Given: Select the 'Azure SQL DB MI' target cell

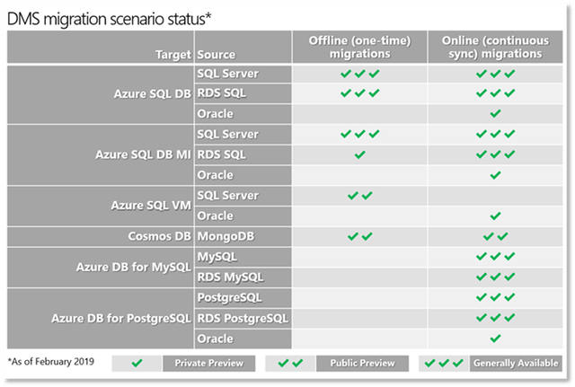Looking at the screenshot, I should tap(101, 155).
